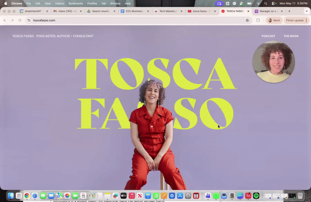The width and height of the screenshot is (311, 202).
Task: Open Launchpad from the dock
Action: (19, 196)
